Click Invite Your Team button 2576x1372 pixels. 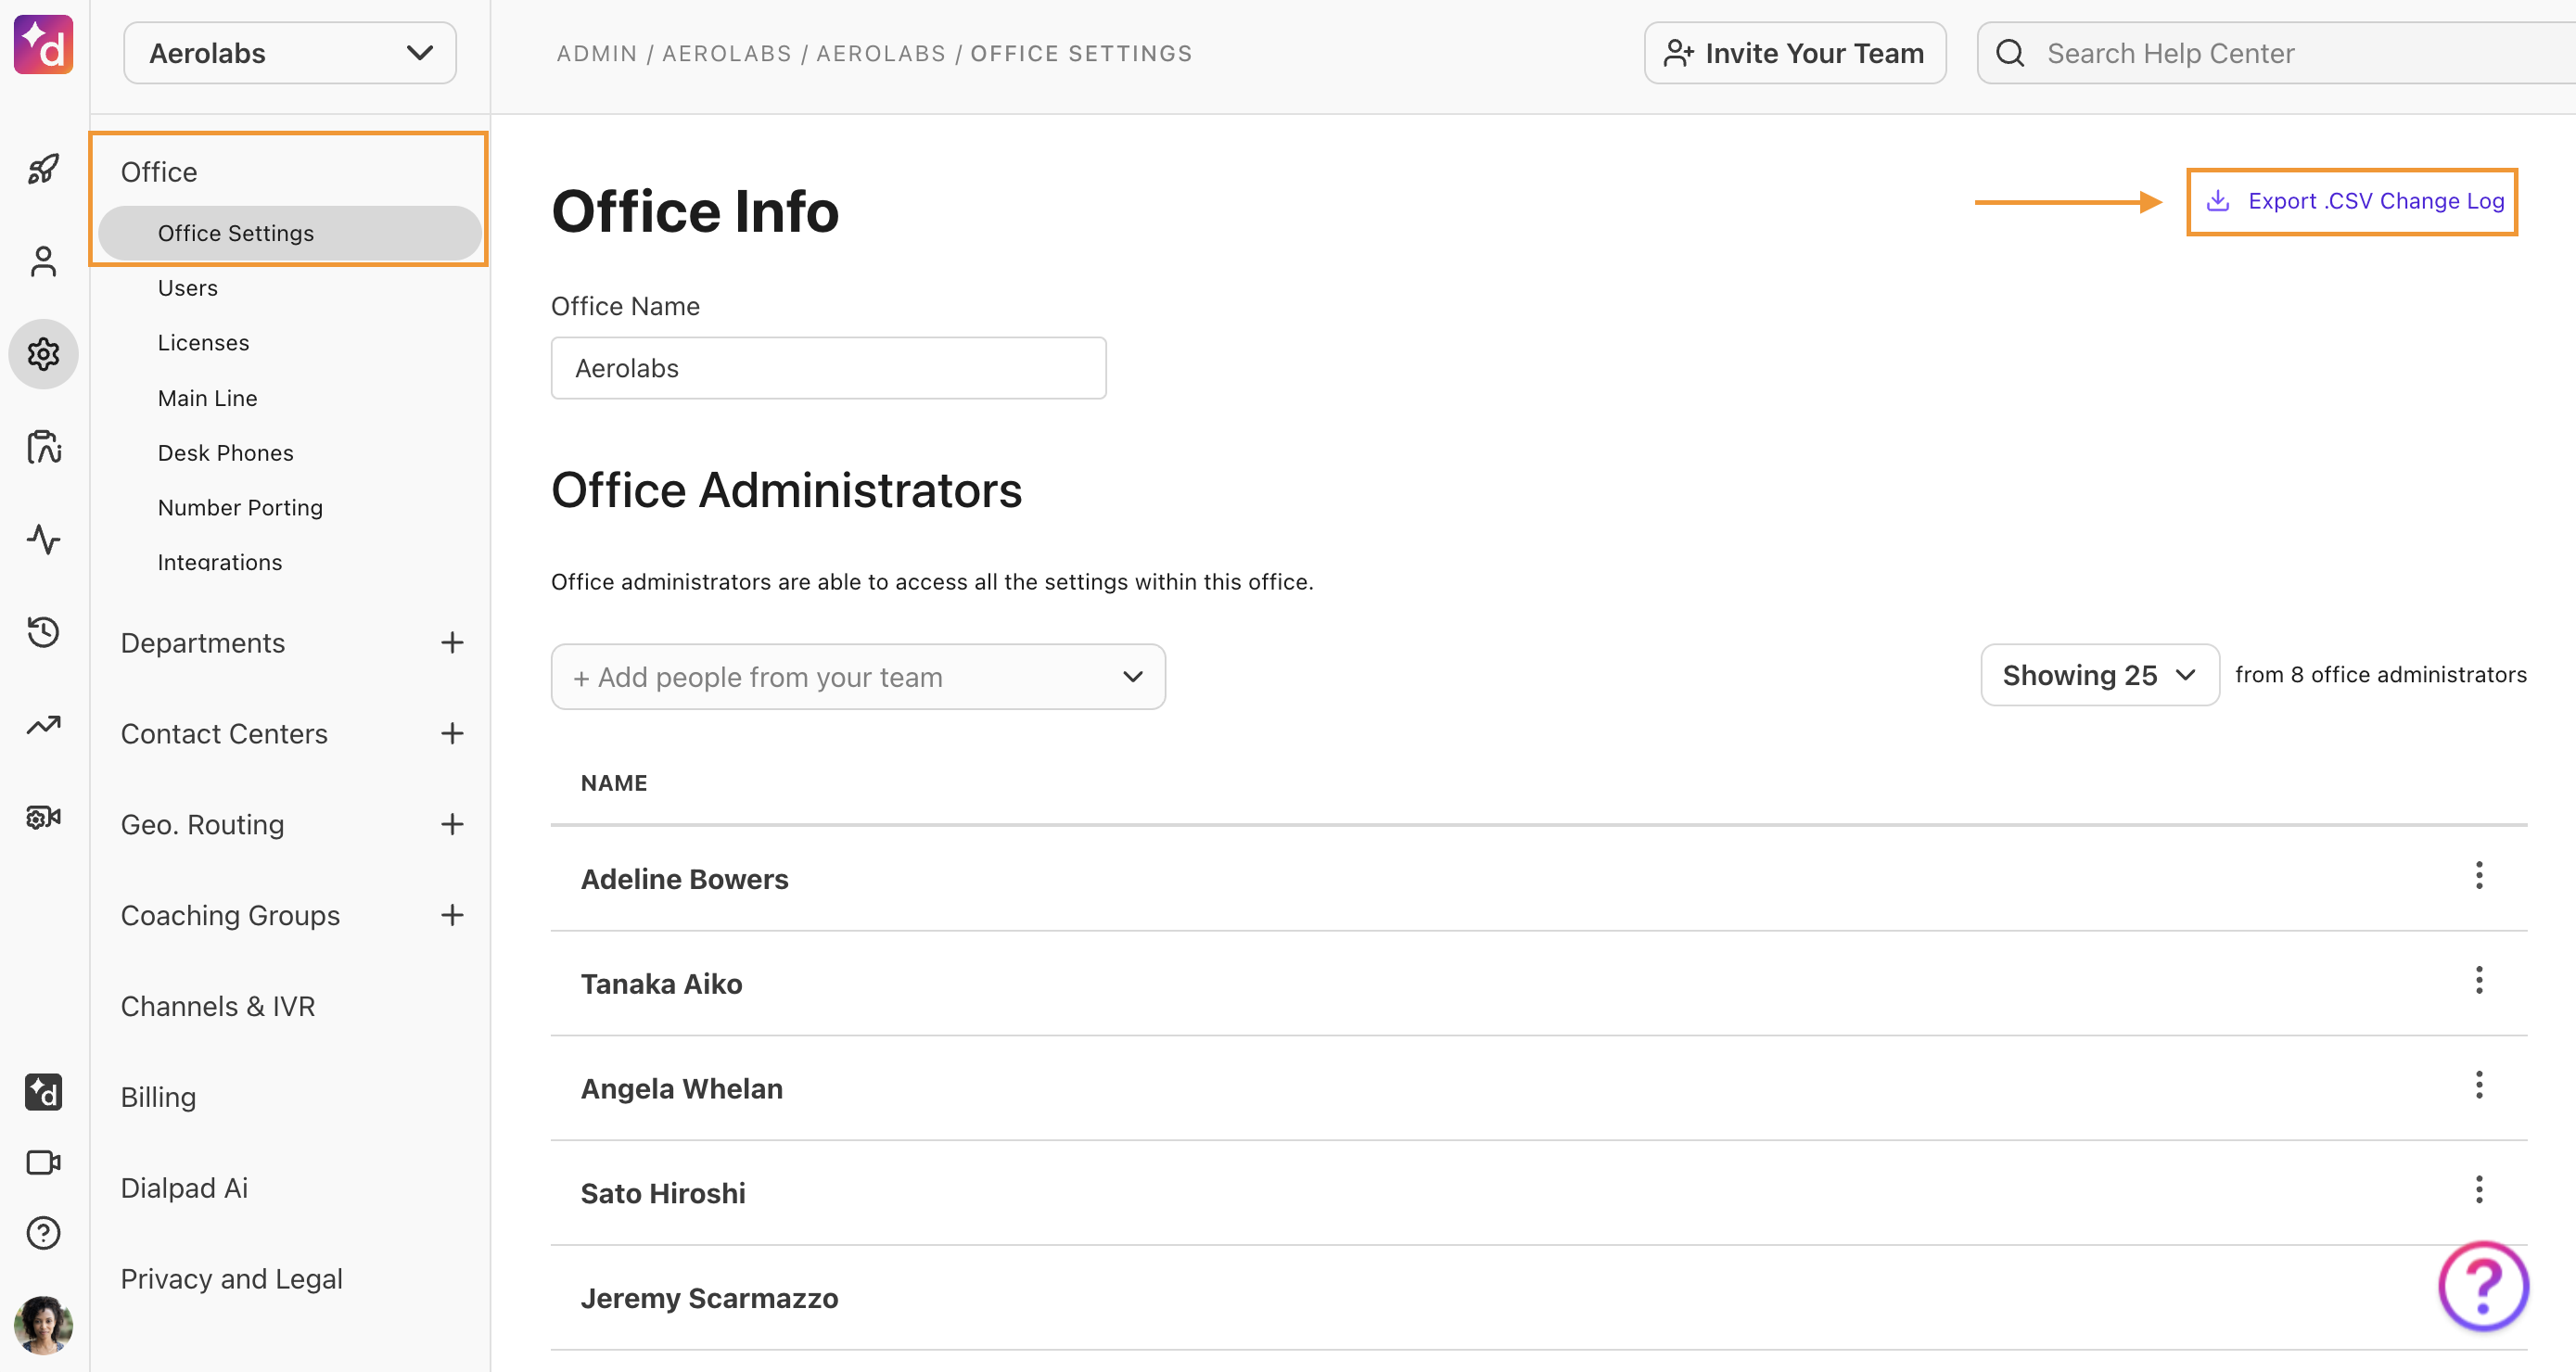1795,53
